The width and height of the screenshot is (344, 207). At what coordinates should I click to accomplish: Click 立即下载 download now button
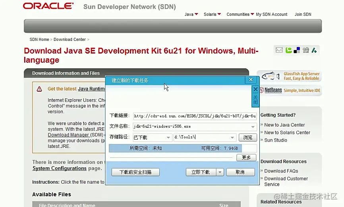coord(201,172)
